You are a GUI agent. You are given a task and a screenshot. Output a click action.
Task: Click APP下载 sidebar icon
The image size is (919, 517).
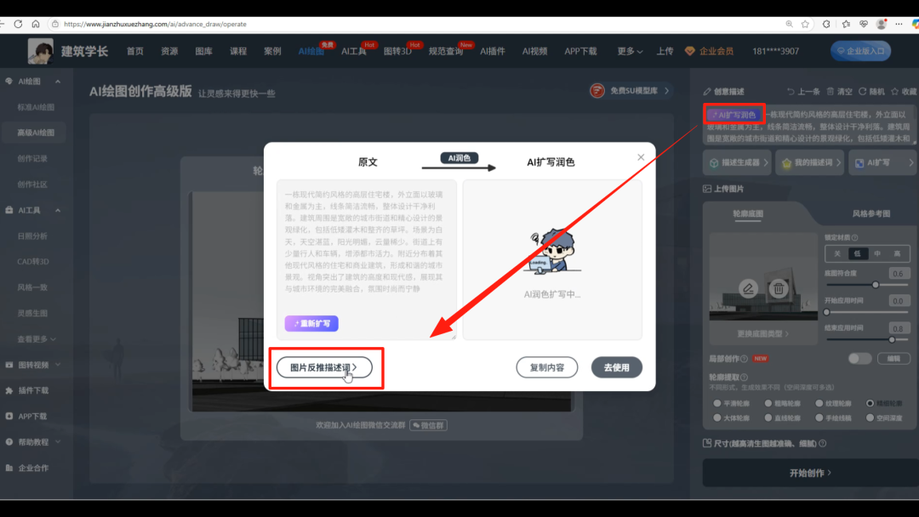point(9,417)
